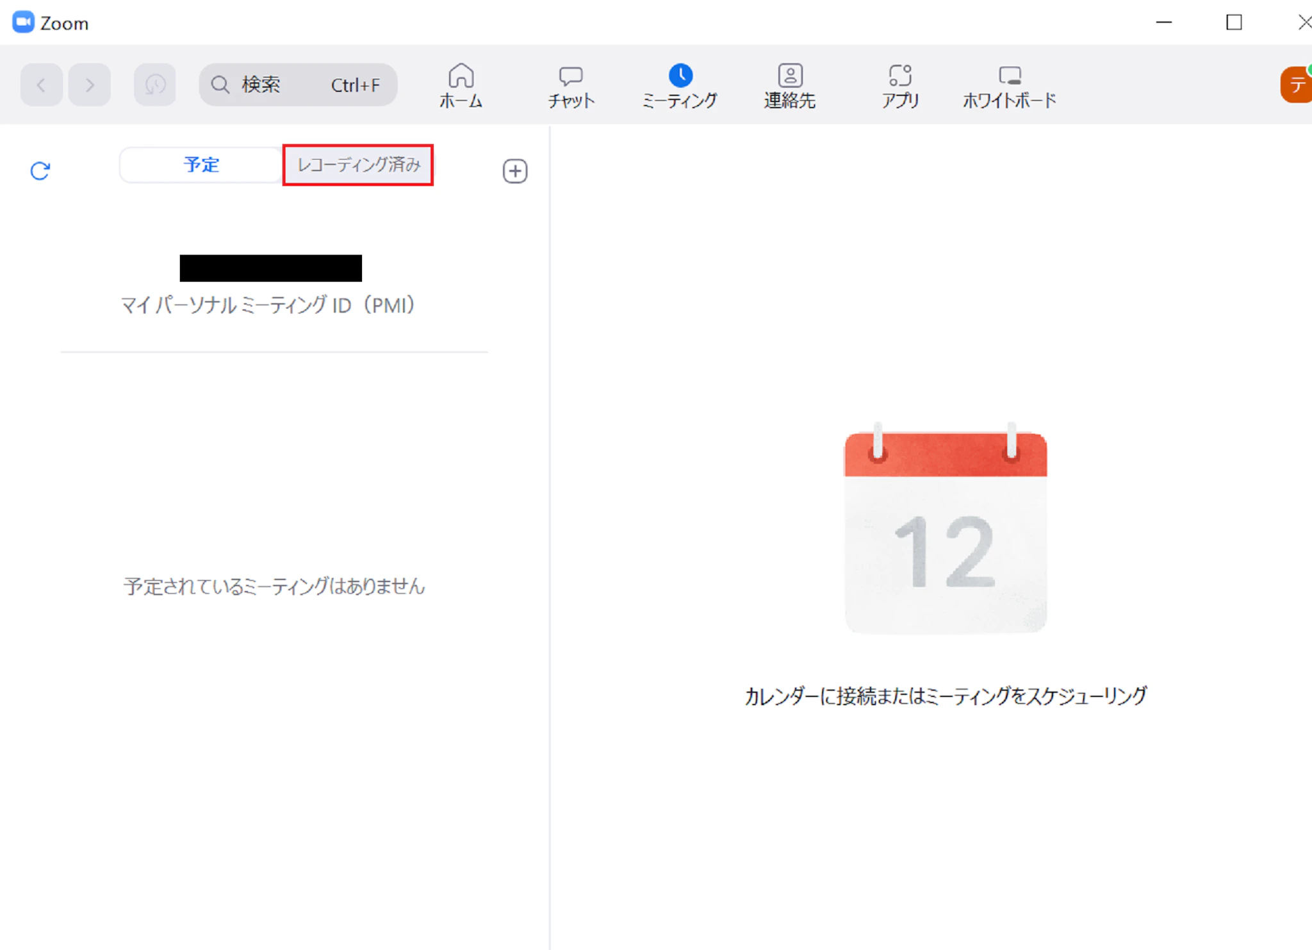1312x950 pixels.
Task: Click the refresh meetings icon
Action: coord(40,171)
